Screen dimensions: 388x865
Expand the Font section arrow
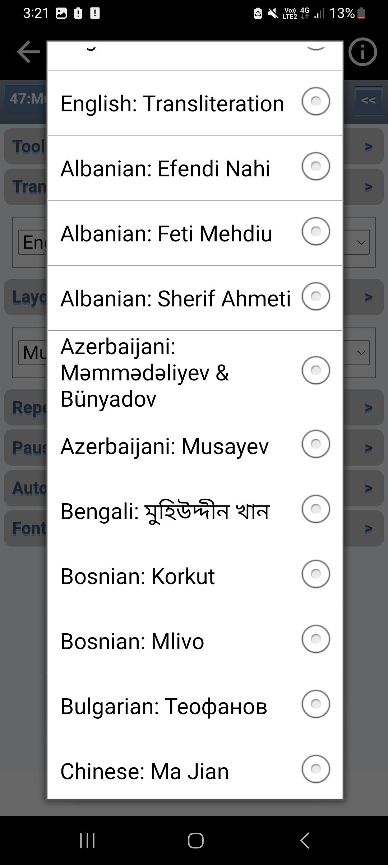pos(368,528)
